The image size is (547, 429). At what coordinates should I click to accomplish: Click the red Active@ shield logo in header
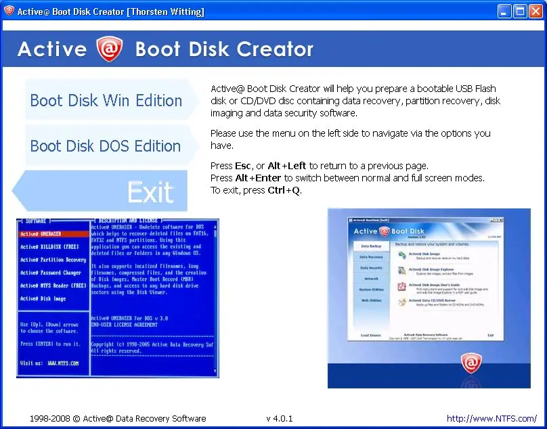(110, 49)
